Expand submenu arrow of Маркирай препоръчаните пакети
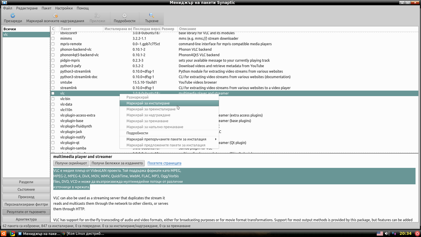The height and width of the screenshot is (237, 421). coord(216,139)
